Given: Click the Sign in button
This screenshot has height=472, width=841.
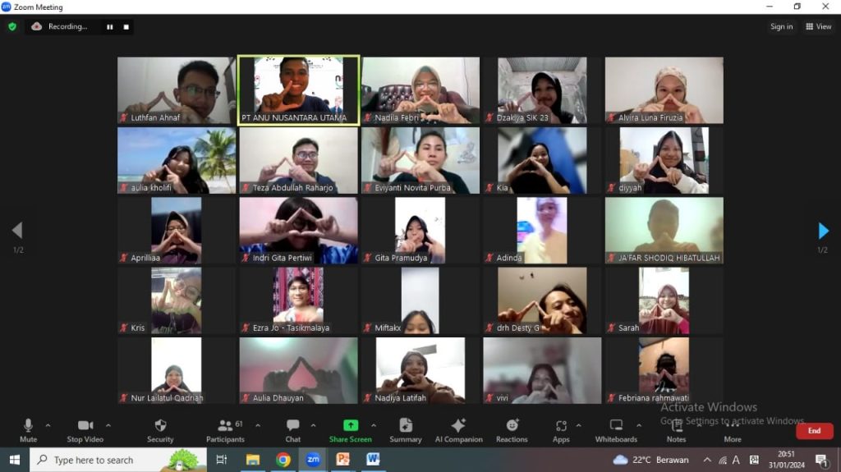Looking at the screenshot, I should (x=782, y=26).
